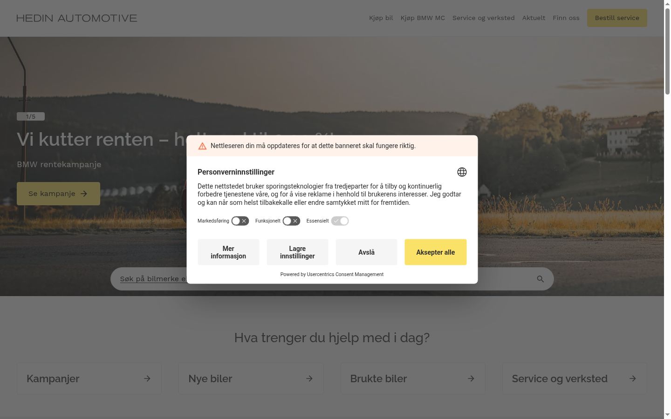Click the browser update warning message
671x419 pixels.
click(313, 146)
